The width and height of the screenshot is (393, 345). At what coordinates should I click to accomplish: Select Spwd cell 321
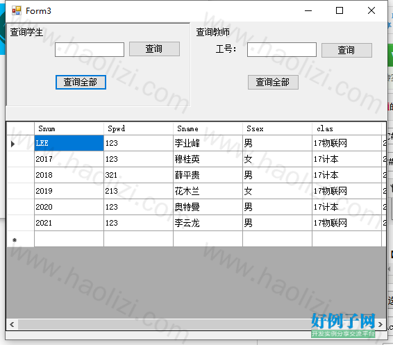pyautogui.click(x=138, y=175)
